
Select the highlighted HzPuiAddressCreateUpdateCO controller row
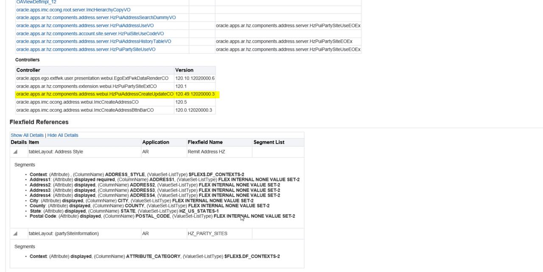[95, 94]
